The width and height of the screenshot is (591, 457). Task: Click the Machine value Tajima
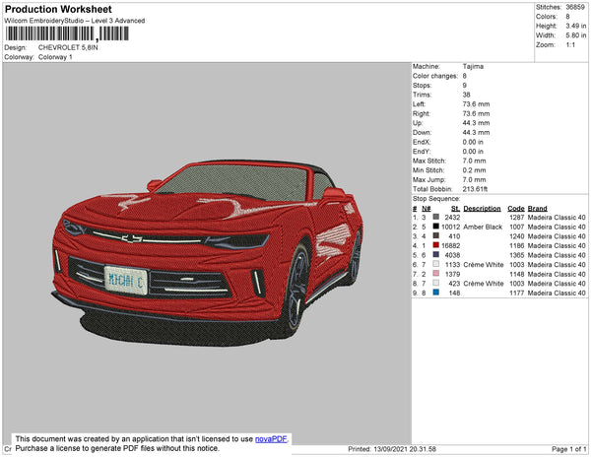coord(475,67)
